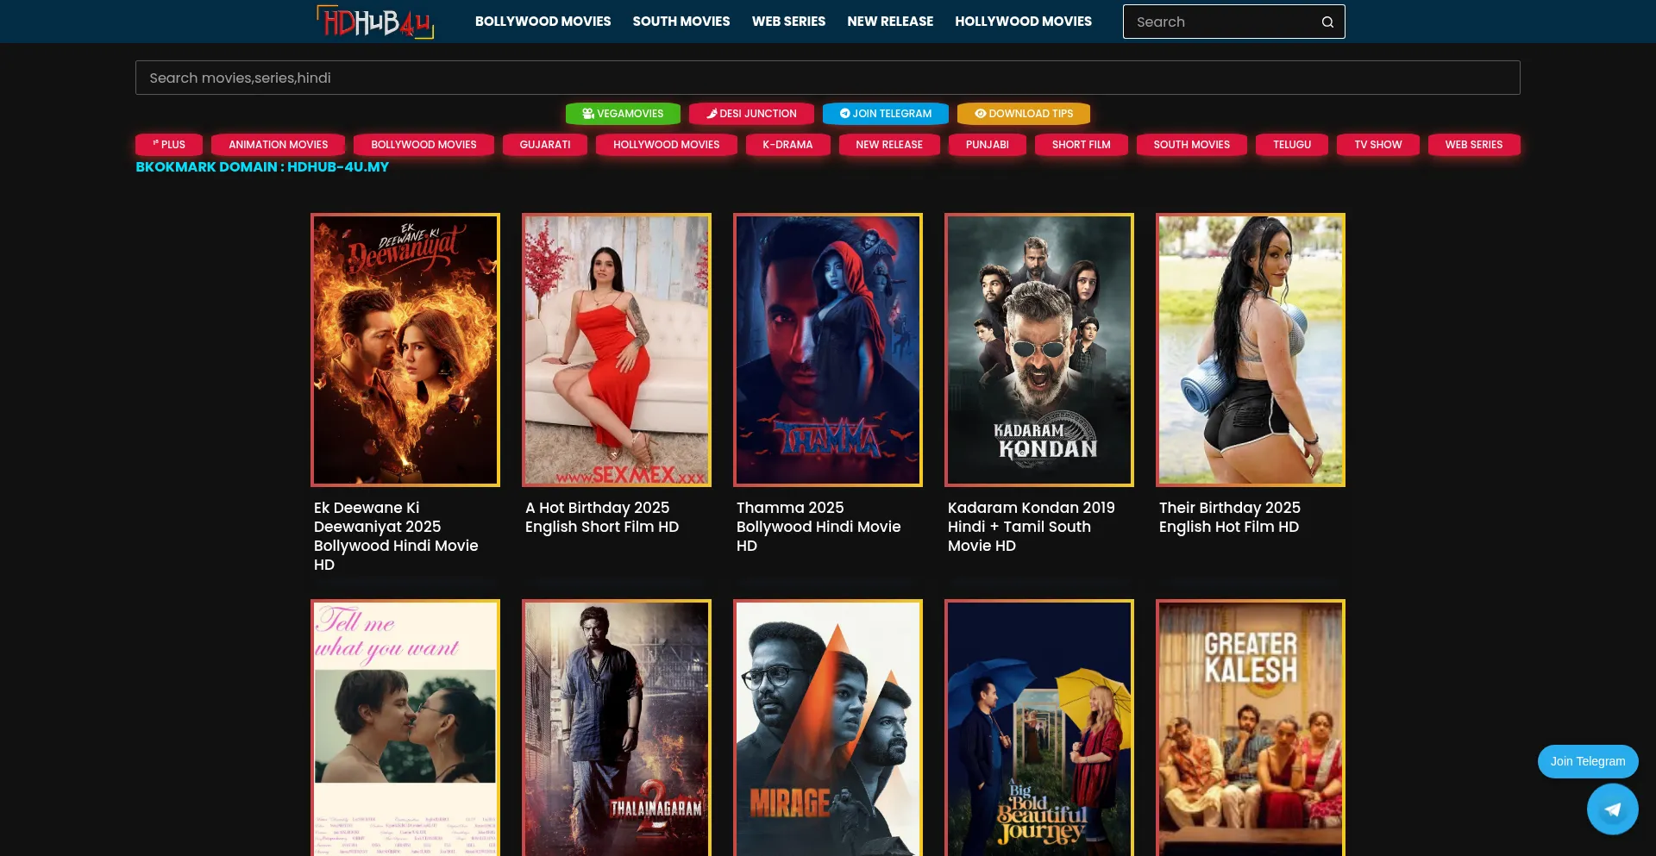The height and width of the screenshot is (856, 1656).
Task: Click the Join Telegram floating label
Action: point(1587,761)
